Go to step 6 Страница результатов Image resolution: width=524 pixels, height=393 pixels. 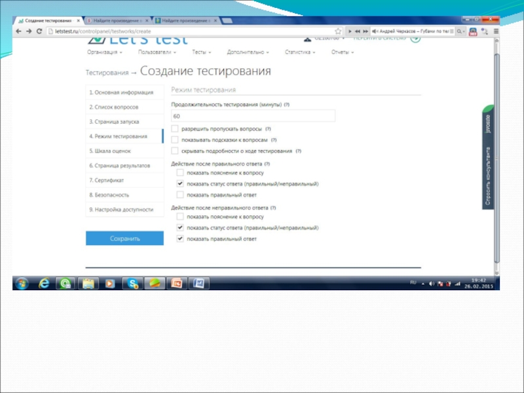click(124, 166)
